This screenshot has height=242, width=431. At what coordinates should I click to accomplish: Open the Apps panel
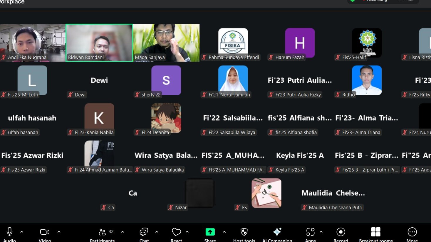pyautogui.click(x=310, y=232)
